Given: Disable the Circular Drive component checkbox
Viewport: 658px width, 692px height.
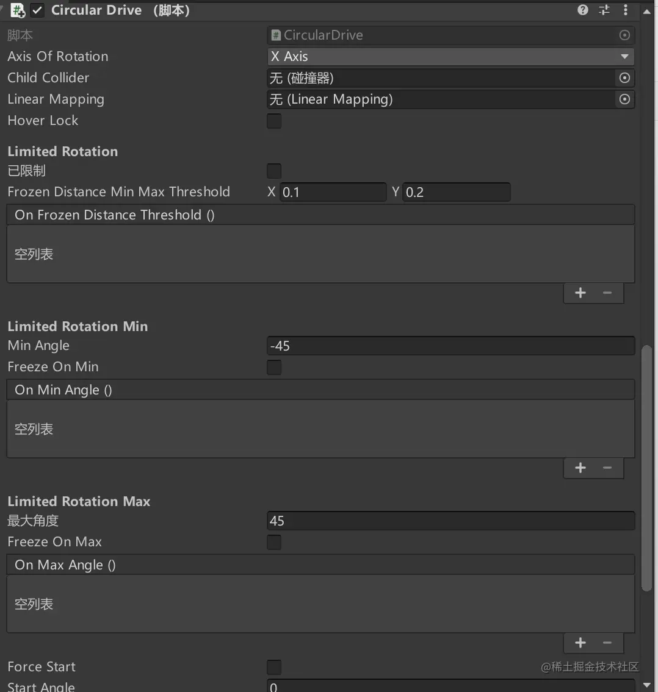Looking at the screenshot, I should pyautogui.click(x=37, y=10).
